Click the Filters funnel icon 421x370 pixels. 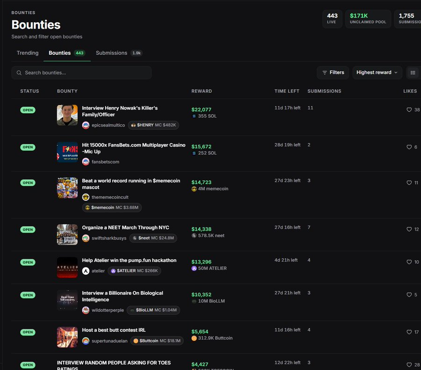pos(325,73)
